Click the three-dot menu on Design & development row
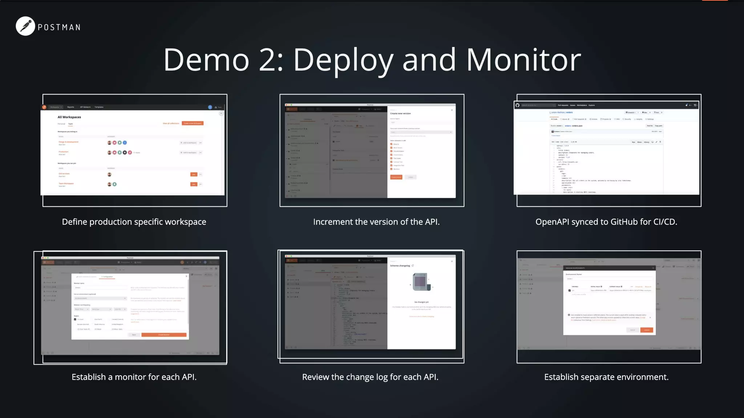Viewport: 744px width, 418px height. point(201,143)
